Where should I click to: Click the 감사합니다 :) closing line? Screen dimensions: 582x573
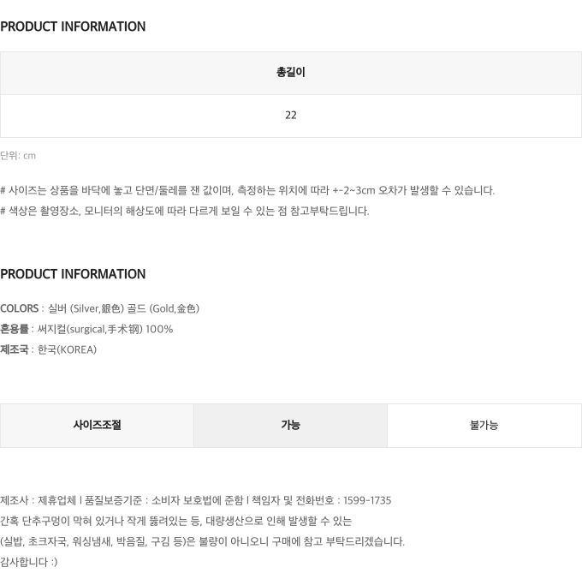pyautogui.click(x=29, y=562)
